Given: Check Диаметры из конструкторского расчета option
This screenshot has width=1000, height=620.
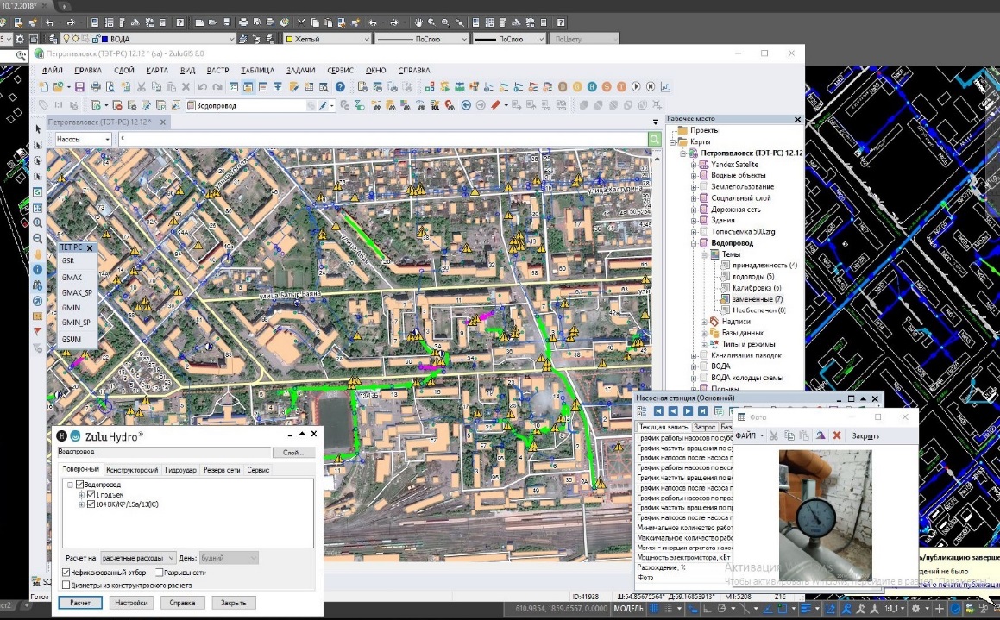Looking at the screenshot, I should tap(67, 585).
